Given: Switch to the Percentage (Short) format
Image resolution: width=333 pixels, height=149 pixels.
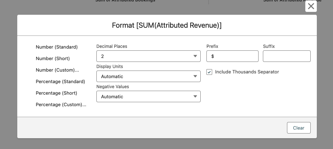Looking at the screenshot, I should [56, 93].
